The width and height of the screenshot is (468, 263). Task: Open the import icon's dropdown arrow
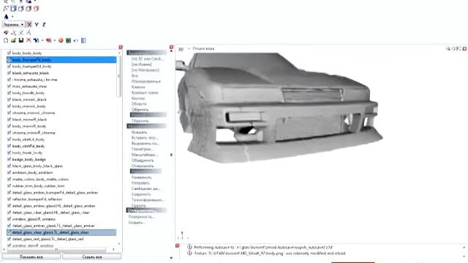tap(42, 40)
